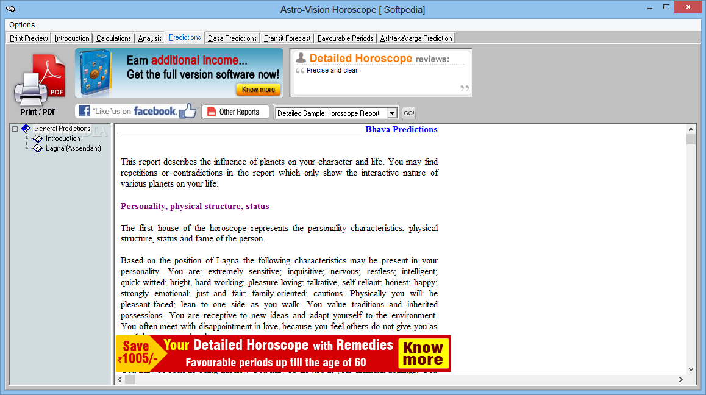Select Lagna (Ascendant) in the tree
The image size is (706, 395).
click(x=73, y=148)
